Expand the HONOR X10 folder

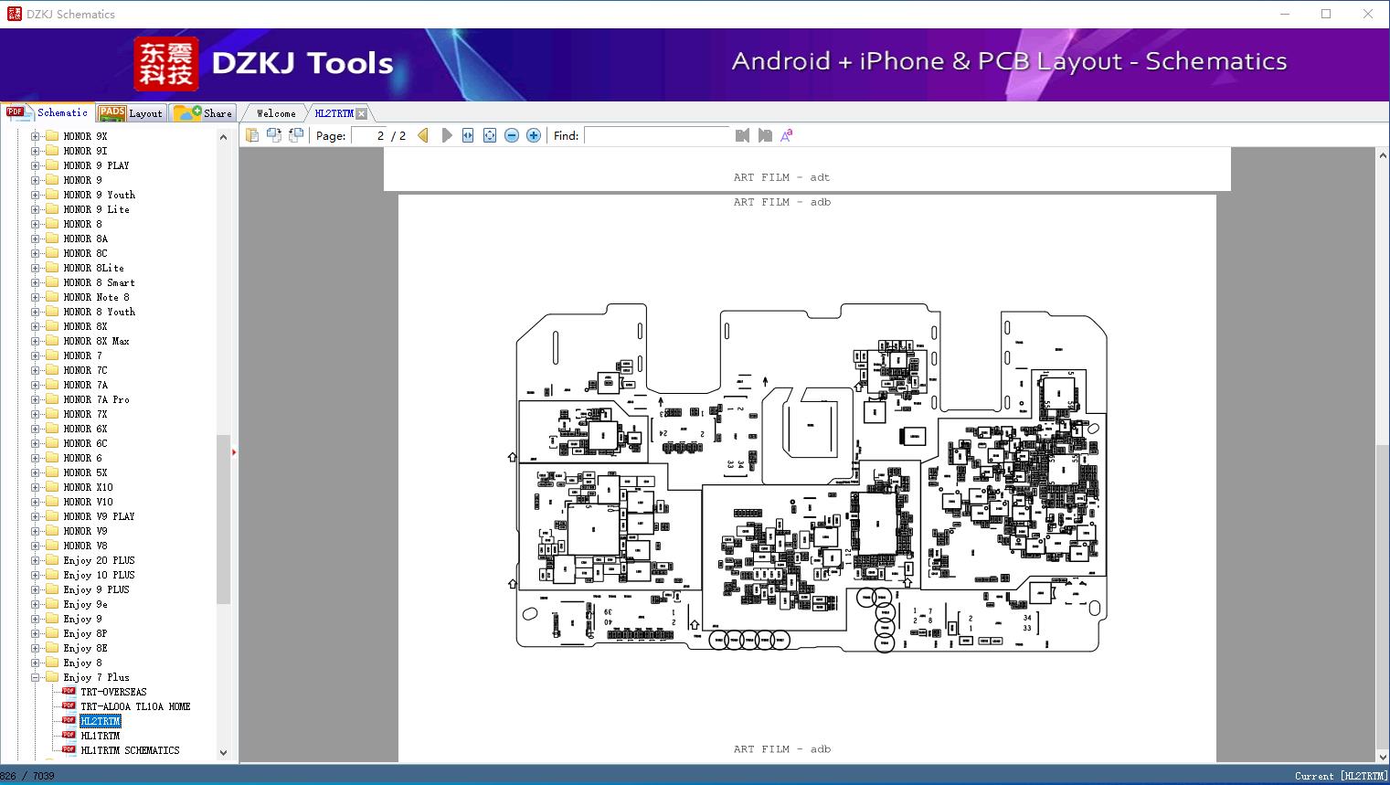pos(36,487)
